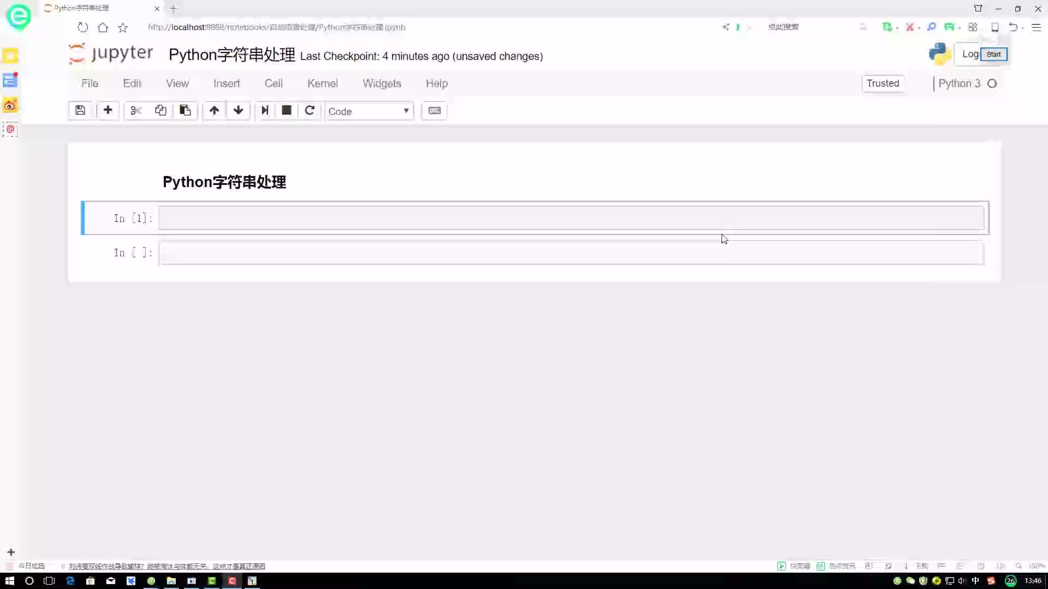Save the notebook with the floppy icon
Image resolution: width=1048 pixels, height=589 pixels.
click(x=80, y=111)
